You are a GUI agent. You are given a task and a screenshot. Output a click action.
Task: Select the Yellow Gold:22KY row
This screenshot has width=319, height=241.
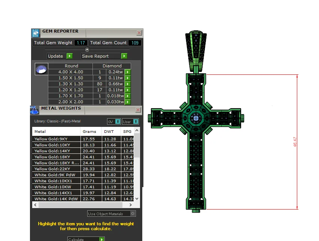(x=83, y=169)
